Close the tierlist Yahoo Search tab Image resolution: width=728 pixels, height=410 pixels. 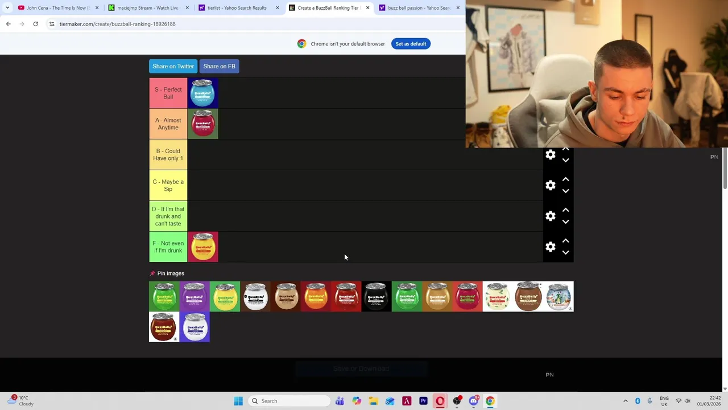[278, 8]
